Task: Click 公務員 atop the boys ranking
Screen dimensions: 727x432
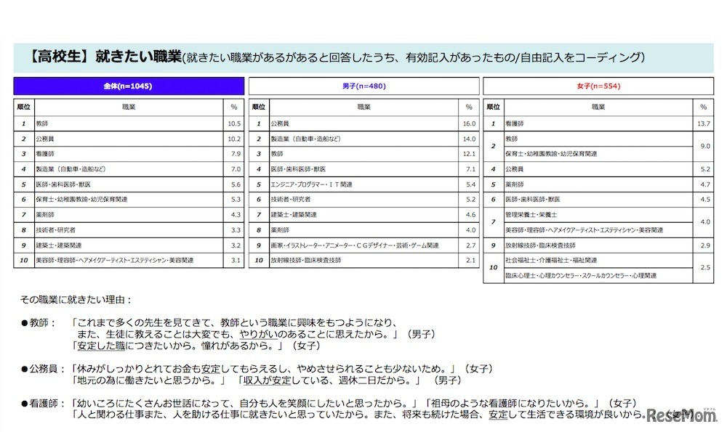Action: tap(280, 123)
